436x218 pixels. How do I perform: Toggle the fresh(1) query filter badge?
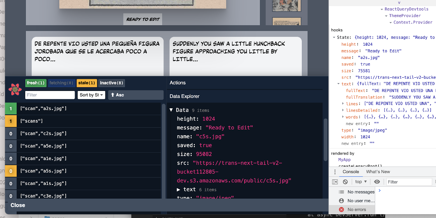35,83
